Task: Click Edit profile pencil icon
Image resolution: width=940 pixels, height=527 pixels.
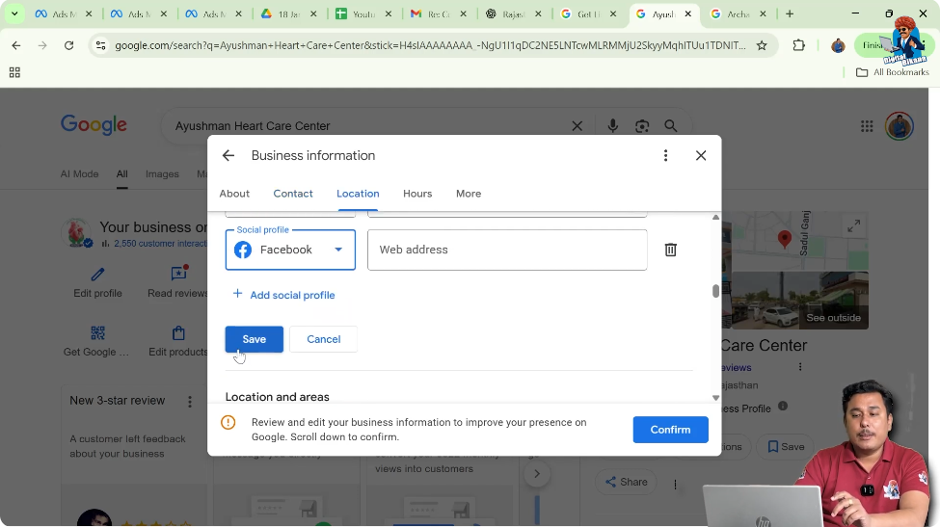Action: [x=97, y=275]
